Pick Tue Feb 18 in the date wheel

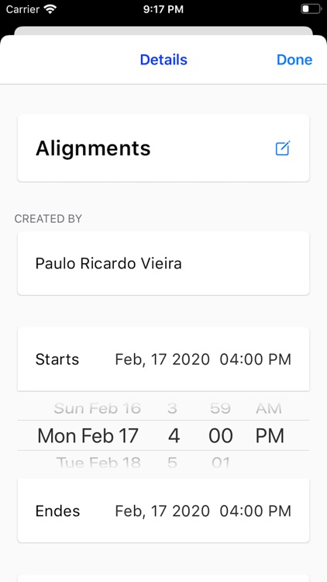tap(98, 462)
